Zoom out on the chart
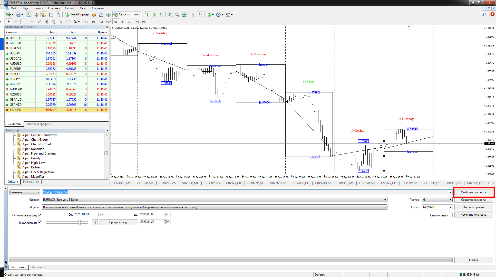Screen dimensions: 496x277 (x=177, y=15)
